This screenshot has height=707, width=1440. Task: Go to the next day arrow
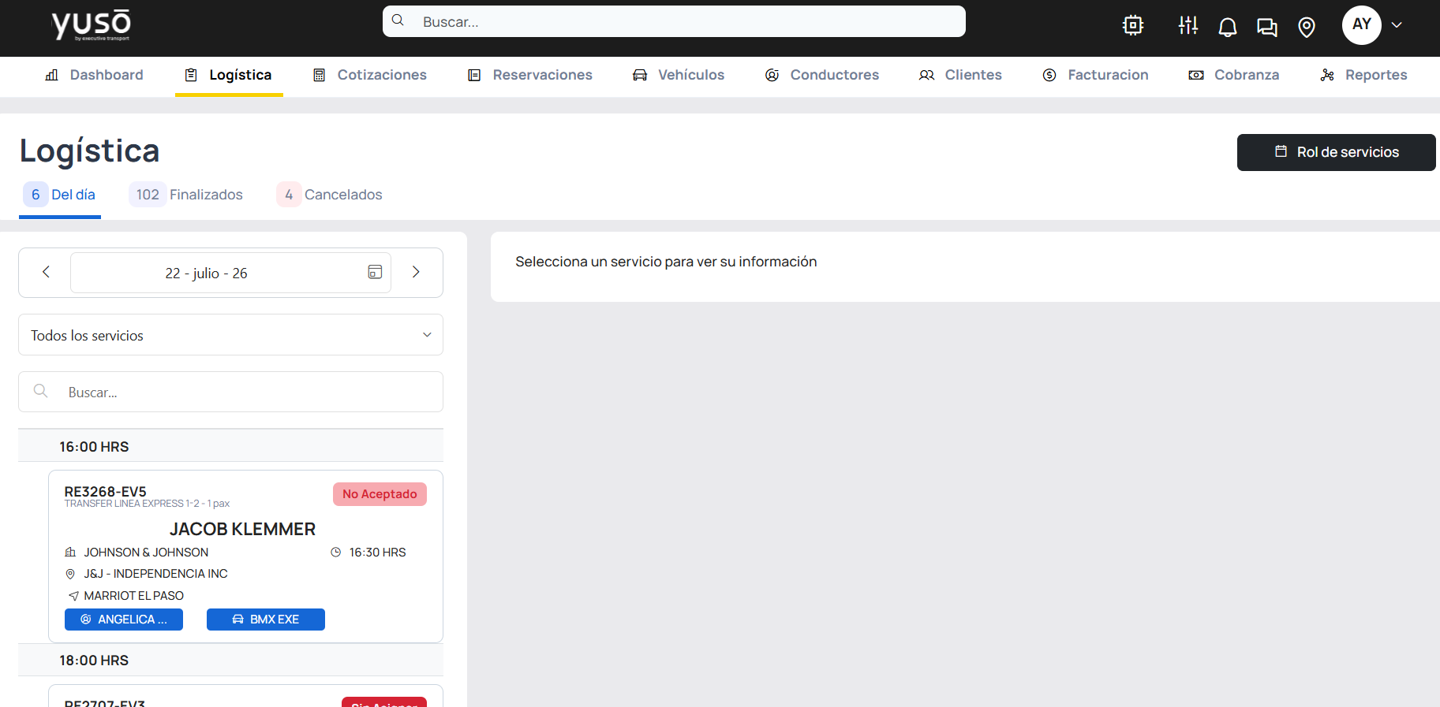pos(416,272)
